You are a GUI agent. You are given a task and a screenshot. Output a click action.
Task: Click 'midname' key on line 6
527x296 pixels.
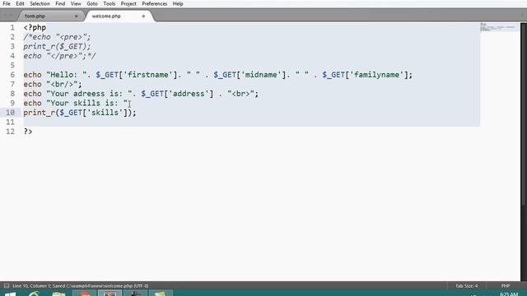click(x=261, y=75)
